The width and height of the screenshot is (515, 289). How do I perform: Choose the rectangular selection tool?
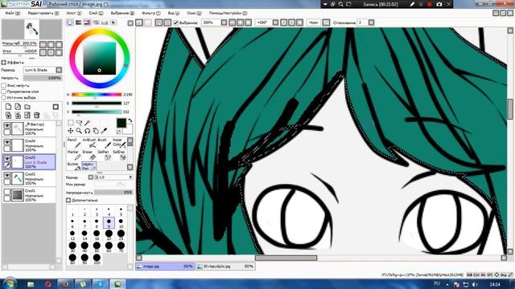(71, 123)
